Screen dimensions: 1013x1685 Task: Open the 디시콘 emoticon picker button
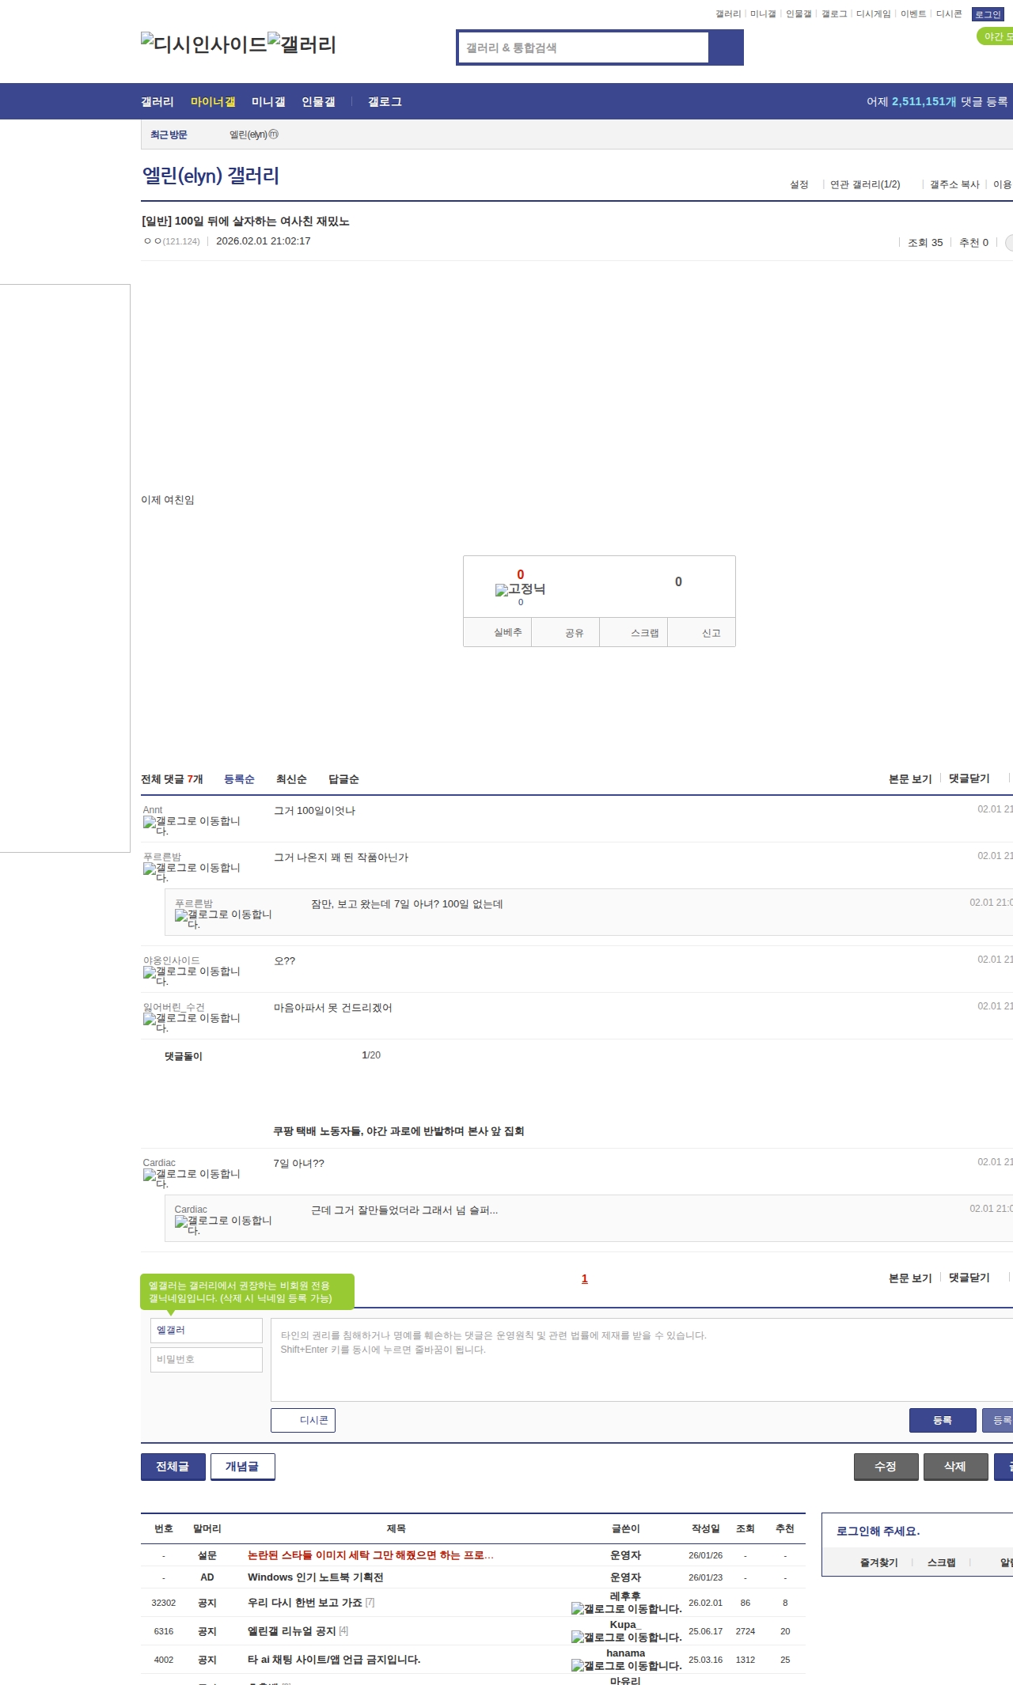coord(303,1420)
